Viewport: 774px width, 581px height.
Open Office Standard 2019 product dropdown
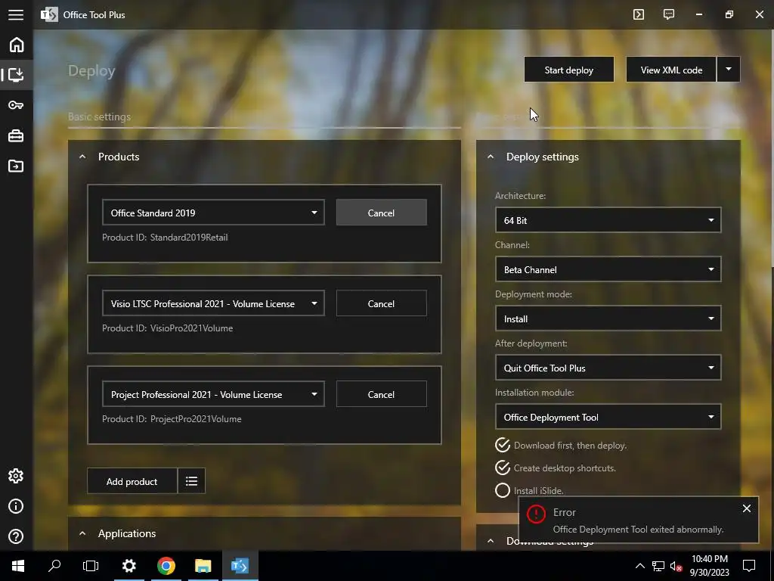click(x=213, y=213)
